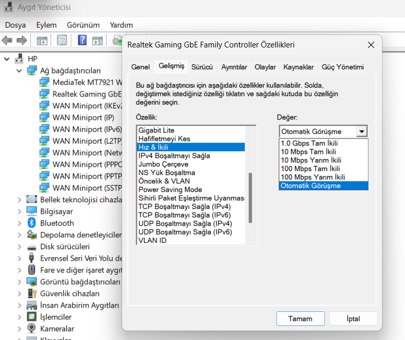Image resolution: width=405 pixels, height=340 pixels.
Task: Open the Eylem menu
Action: (46, 25)
